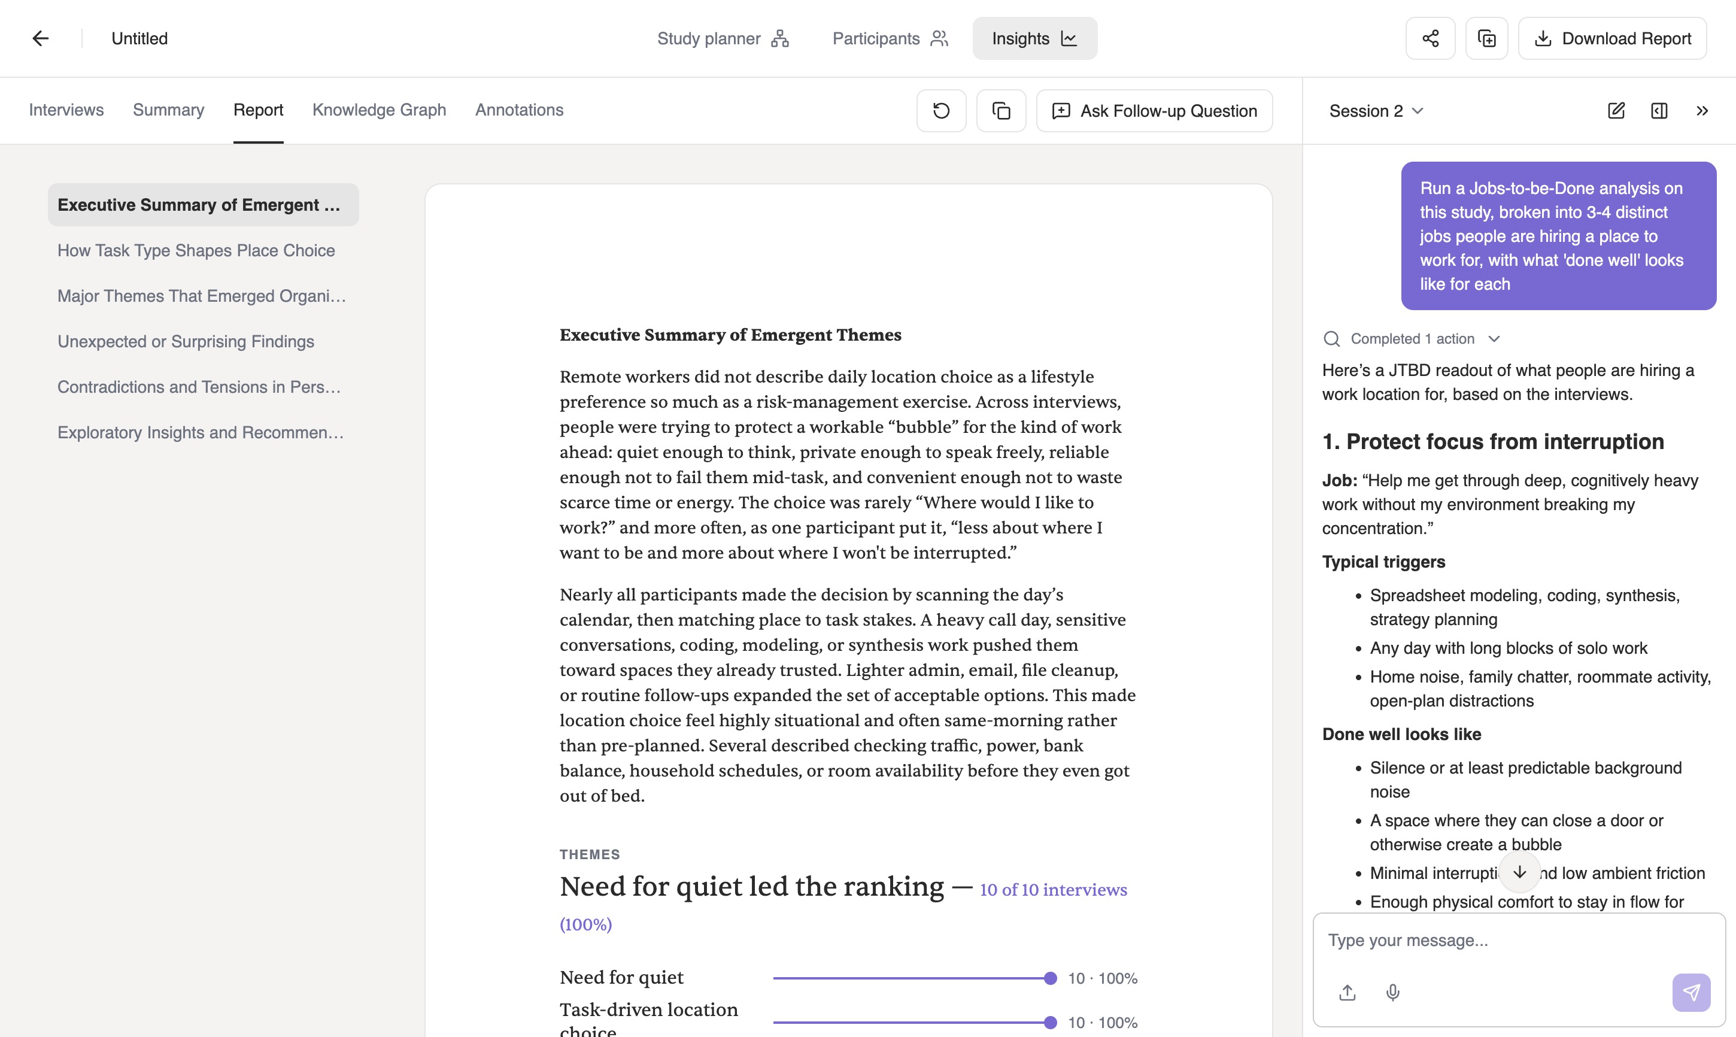Select the Insights tab
Viewport: 1736px width, 1037px height.
[x=1034, y=38]
